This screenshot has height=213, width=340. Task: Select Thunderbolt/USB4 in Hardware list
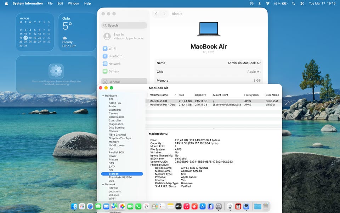point(120,177)
